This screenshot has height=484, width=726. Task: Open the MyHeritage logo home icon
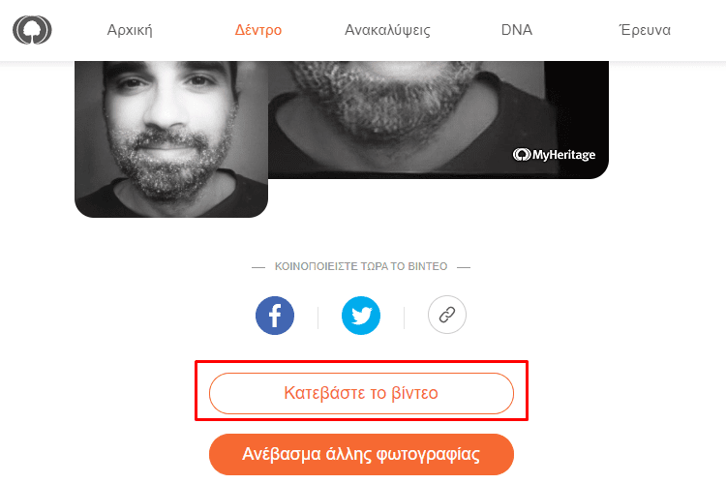click(32, 30)
